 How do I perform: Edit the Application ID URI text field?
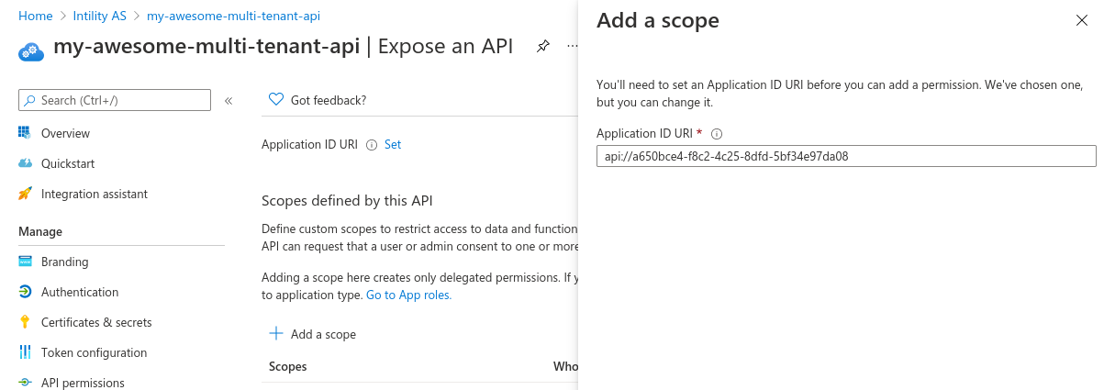(846, 156)
